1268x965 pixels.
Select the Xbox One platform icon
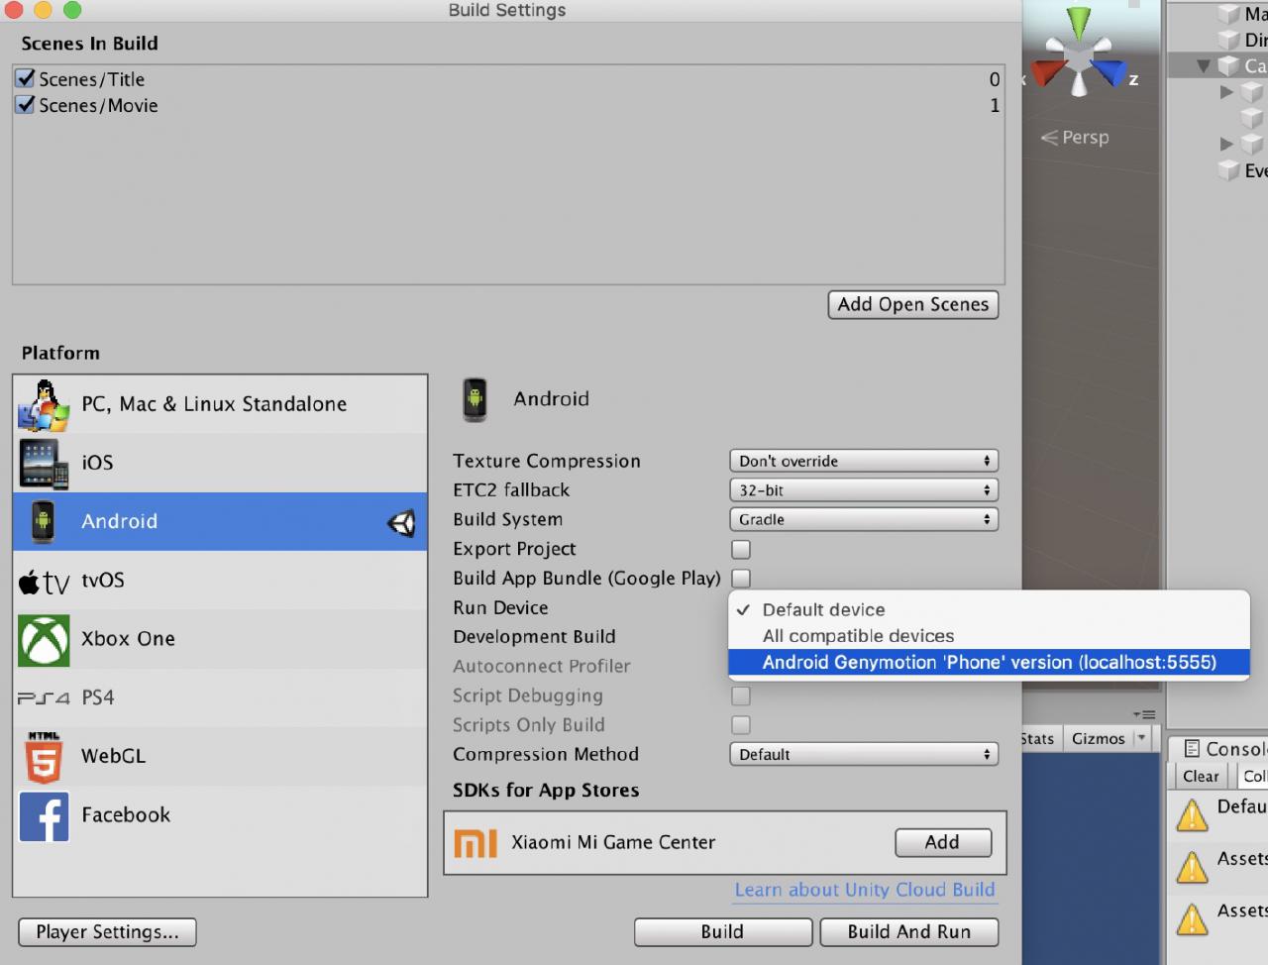(x=44, y=640)
